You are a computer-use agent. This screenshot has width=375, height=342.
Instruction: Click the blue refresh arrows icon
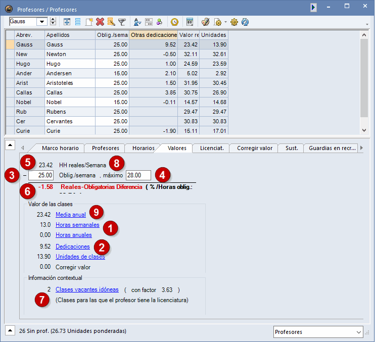pos(245,22)
